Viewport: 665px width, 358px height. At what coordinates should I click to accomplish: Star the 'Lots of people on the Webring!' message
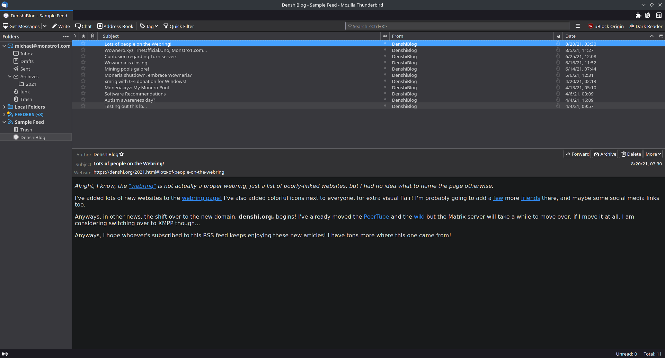[83, 44]
